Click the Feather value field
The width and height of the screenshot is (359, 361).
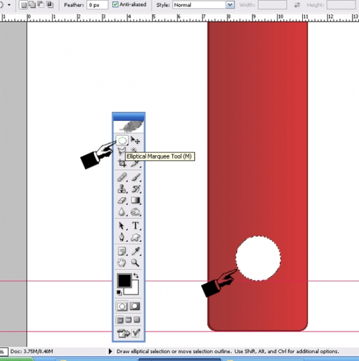click(97, 5)
